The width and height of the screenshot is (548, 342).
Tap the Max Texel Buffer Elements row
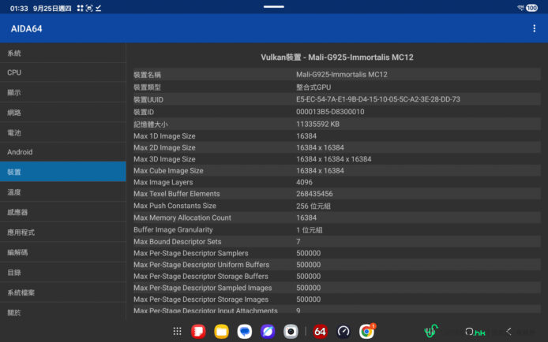(x=336, y=194)
